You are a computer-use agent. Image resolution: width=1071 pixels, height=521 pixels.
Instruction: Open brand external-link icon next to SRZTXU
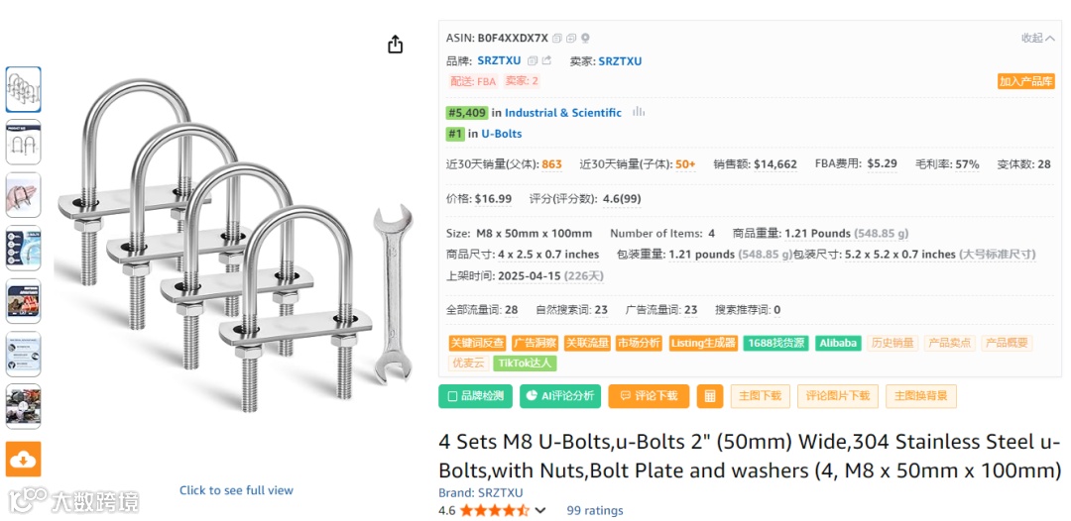point(546,60)
